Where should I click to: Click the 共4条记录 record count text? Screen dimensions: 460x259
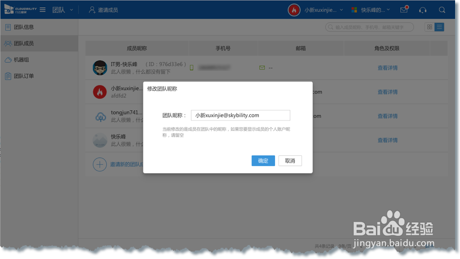[x=324, y=246]
